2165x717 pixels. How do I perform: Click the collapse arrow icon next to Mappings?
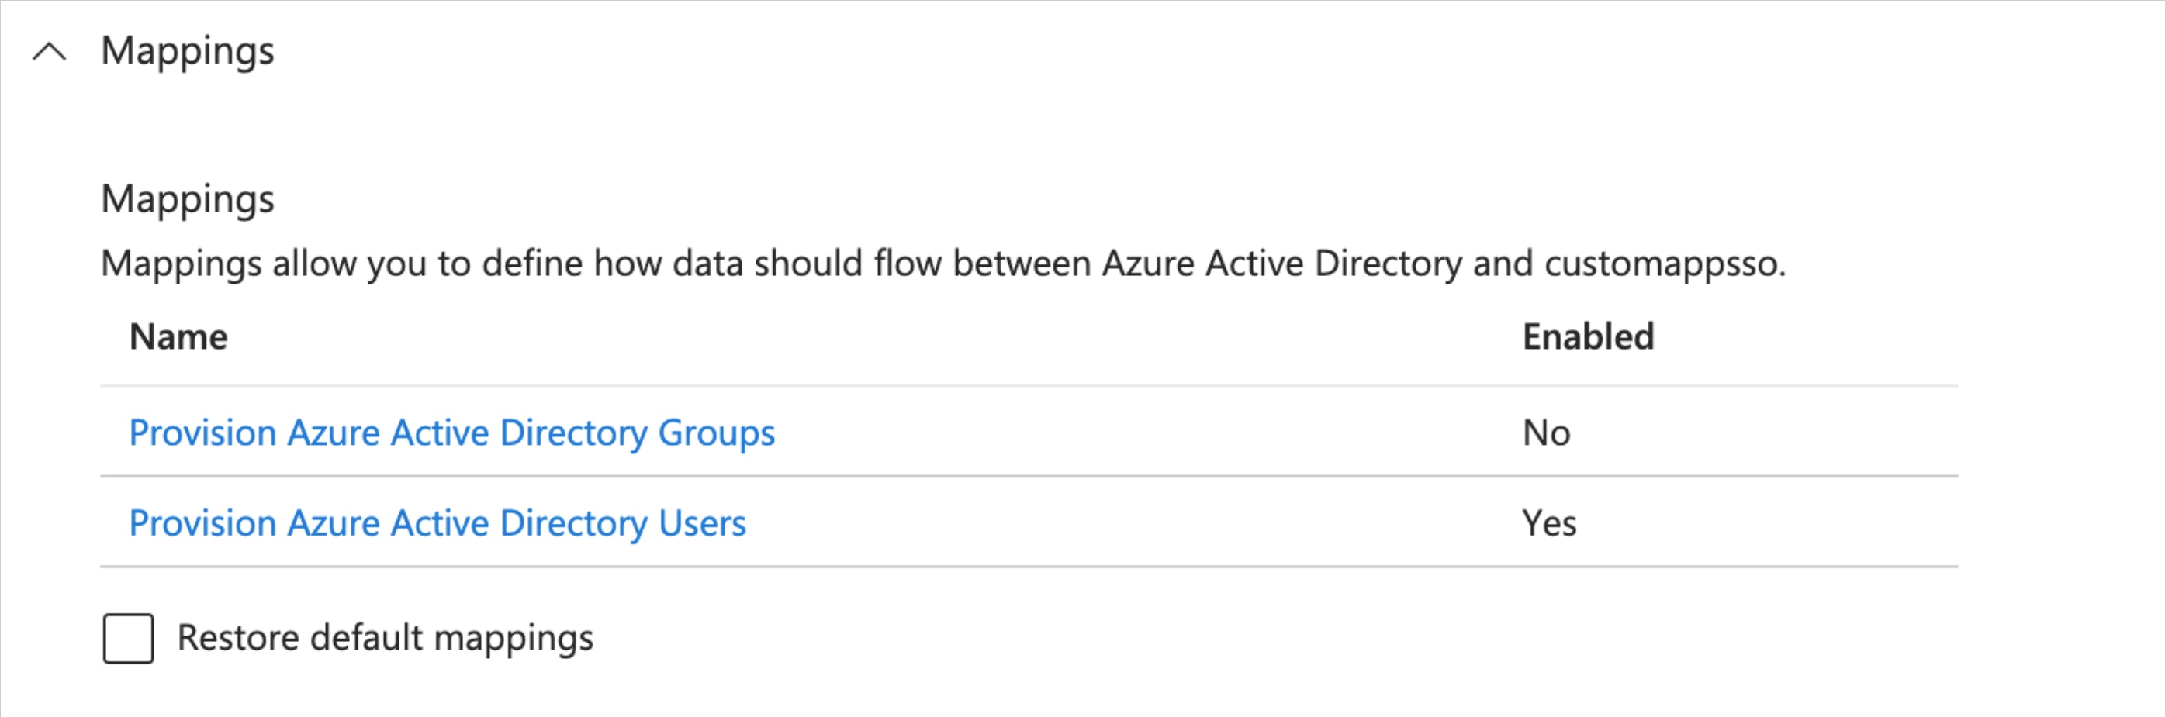click(x=50, y=52)
